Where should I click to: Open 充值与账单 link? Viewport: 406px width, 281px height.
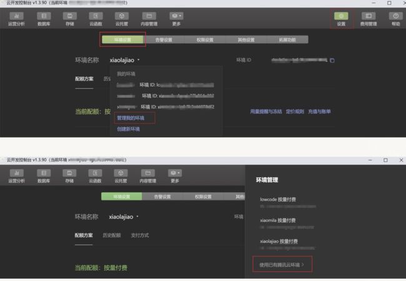tap(319, 112)
